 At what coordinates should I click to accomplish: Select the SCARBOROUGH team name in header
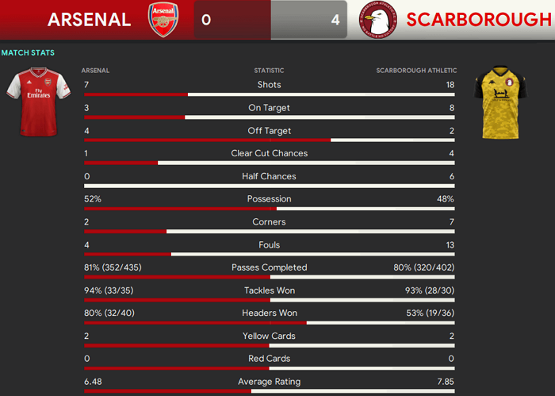[479, 20]
